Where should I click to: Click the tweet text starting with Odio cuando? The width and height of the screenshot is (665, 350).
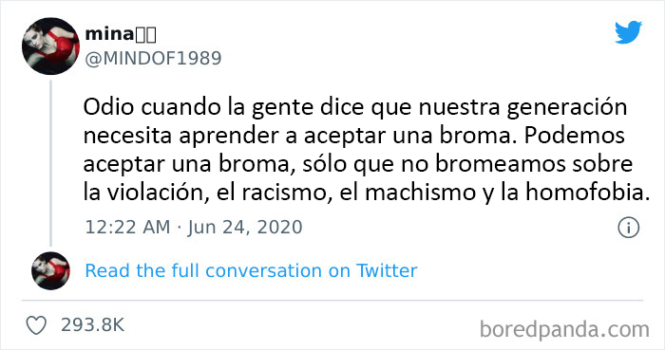367,150
